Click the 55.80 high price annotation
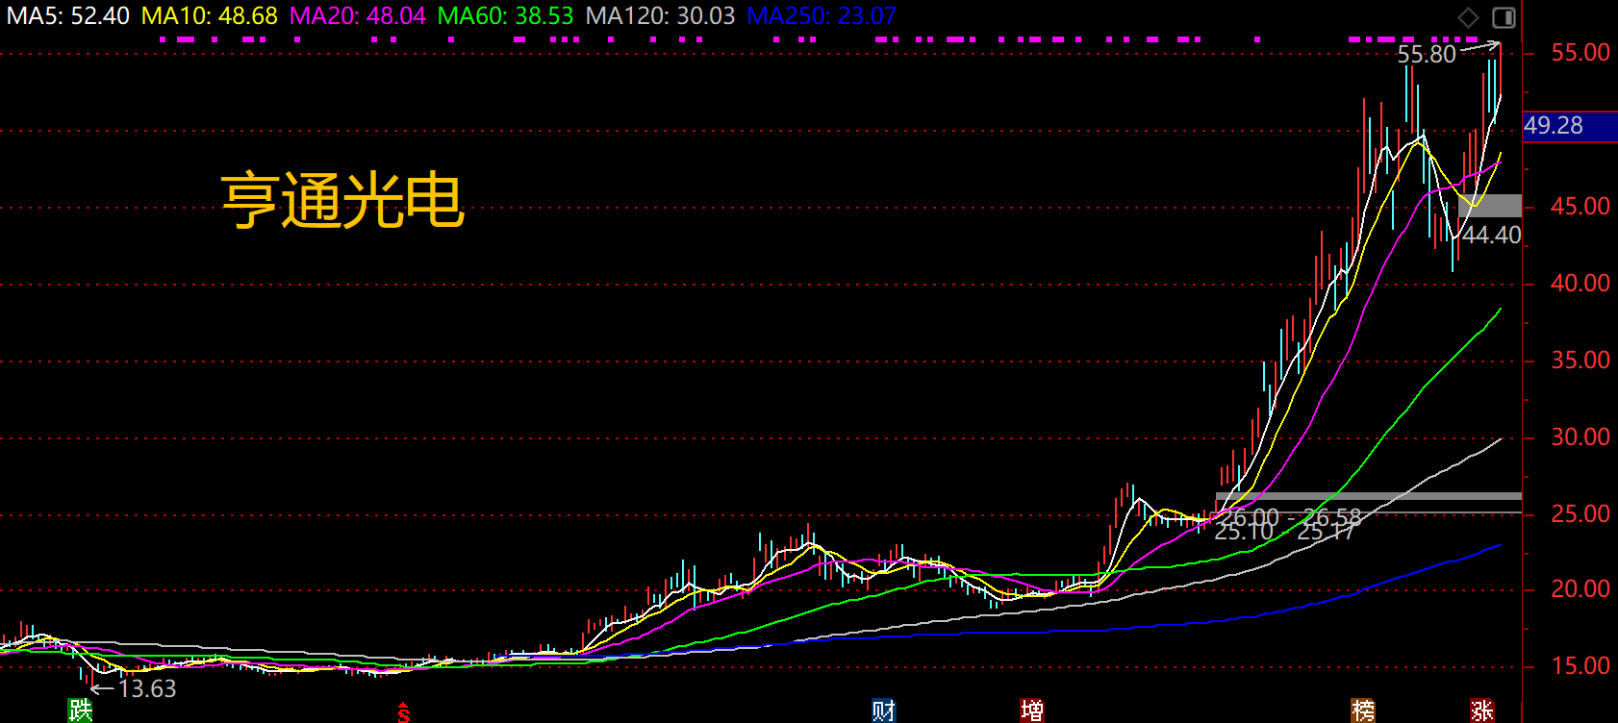Viewport: 1618px width, 723px height. tap(1426, 55)
